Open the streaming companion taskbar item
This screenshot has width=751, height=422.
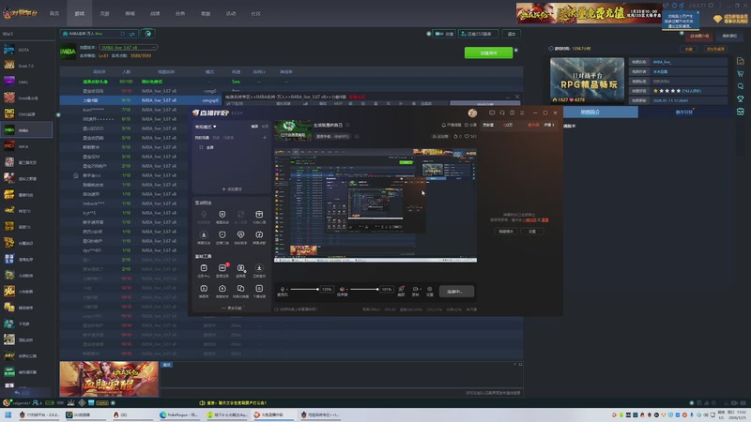[x=273, y=414]
